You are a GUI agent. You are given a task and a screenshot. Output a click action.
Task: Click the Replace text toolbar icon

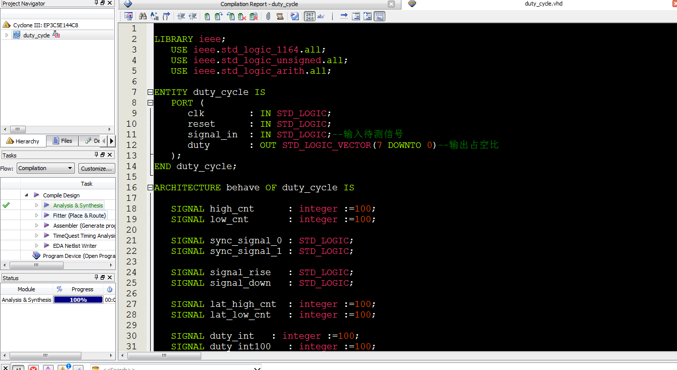[155, 16]
